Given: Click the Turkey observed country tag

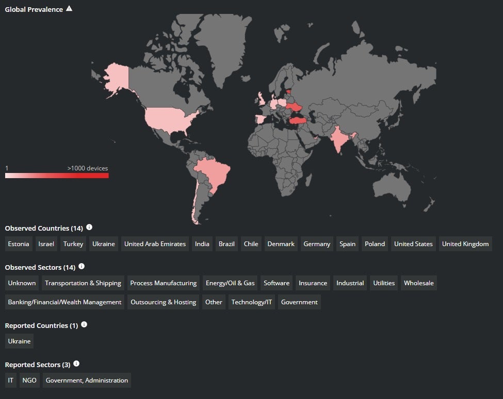Looking at the screenshot, I should [x=73, y=244].
